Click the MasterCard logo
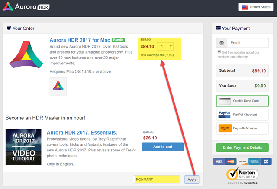The height and width of the screenshot is (189, 277). (x=231, y=162)
